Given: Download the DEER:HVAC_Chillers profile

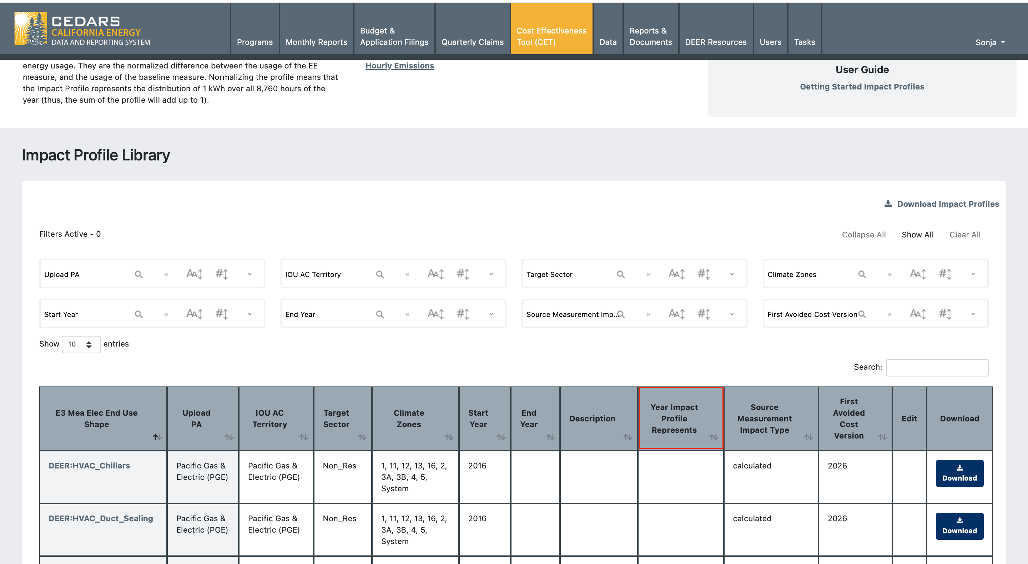Looking at the screenshot, I should [959, 473].
